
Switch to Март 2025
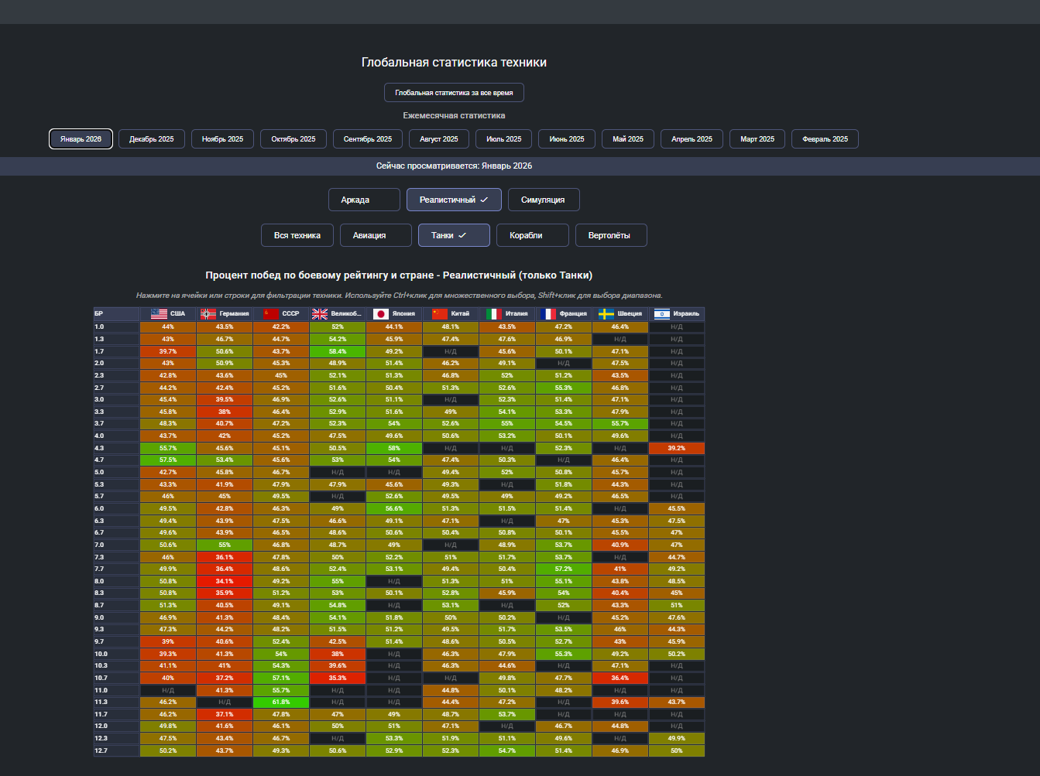pyautogui.click(x=757, y=139)
